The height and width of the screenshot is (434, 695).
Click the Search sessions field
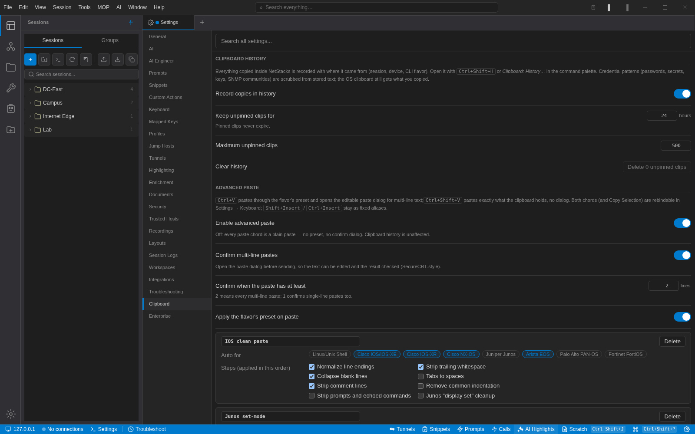pos(81,74)
